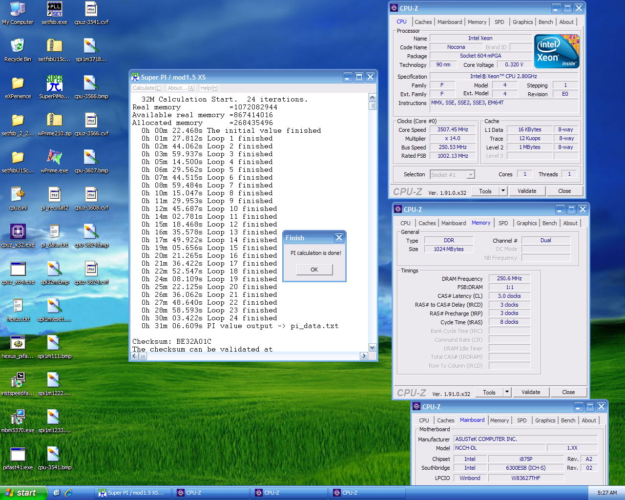Click the Super PI horizontal scroll right arrow
The width and height of the screenshot is (625, 500).
364,356
